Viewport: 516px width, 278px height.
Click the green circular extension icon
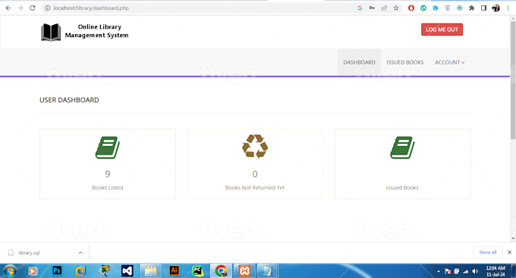click(x=423, y=8)
